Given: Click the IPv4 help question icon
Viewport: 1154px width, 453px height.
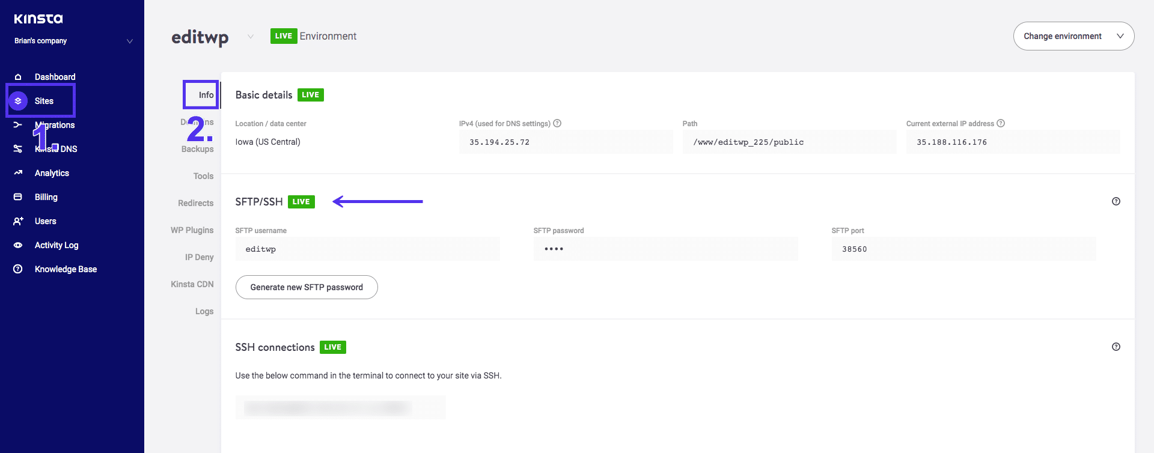Looking at the screenshot, I should (x=557, y=123).
